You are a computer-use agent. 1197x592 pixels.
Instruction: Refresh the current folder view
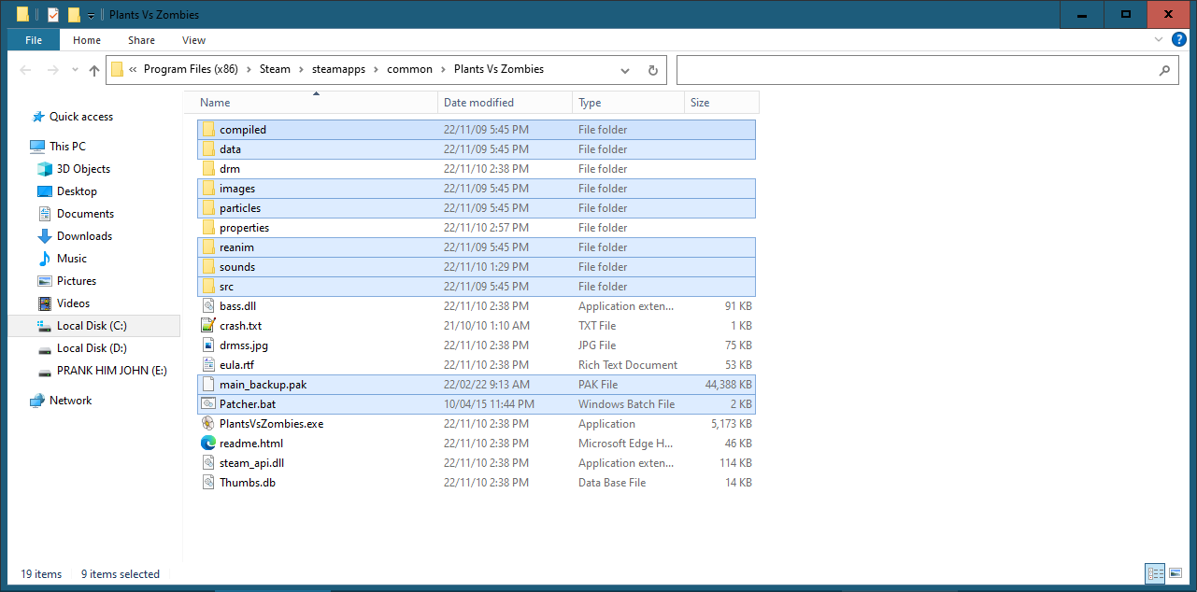652,70
